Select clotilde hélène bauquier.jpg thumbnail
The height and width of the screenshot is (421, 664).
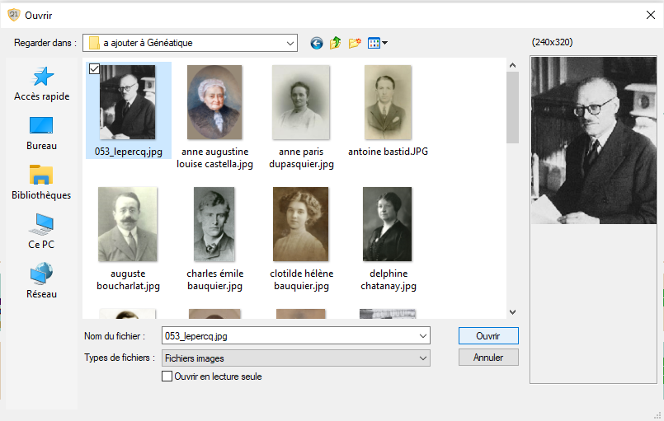301,224
